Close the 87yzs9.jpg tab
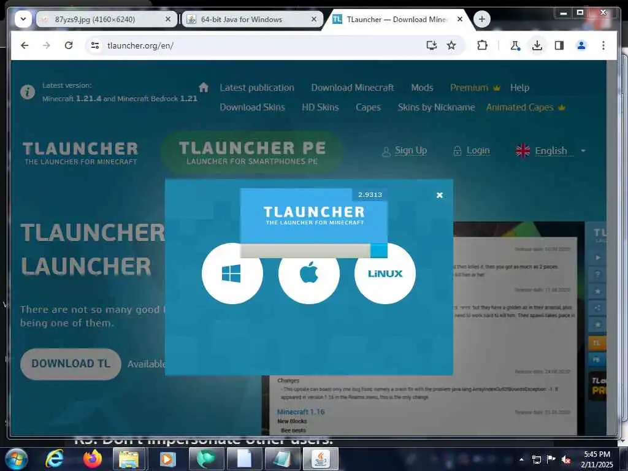Screen dimensions: 628x471 point(168,19)
